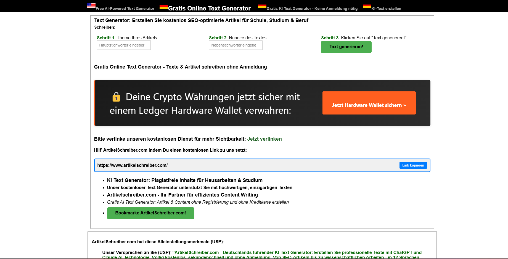Click the text "Unser Versprechen an Sie (USP)"

(x=136, y=252)
